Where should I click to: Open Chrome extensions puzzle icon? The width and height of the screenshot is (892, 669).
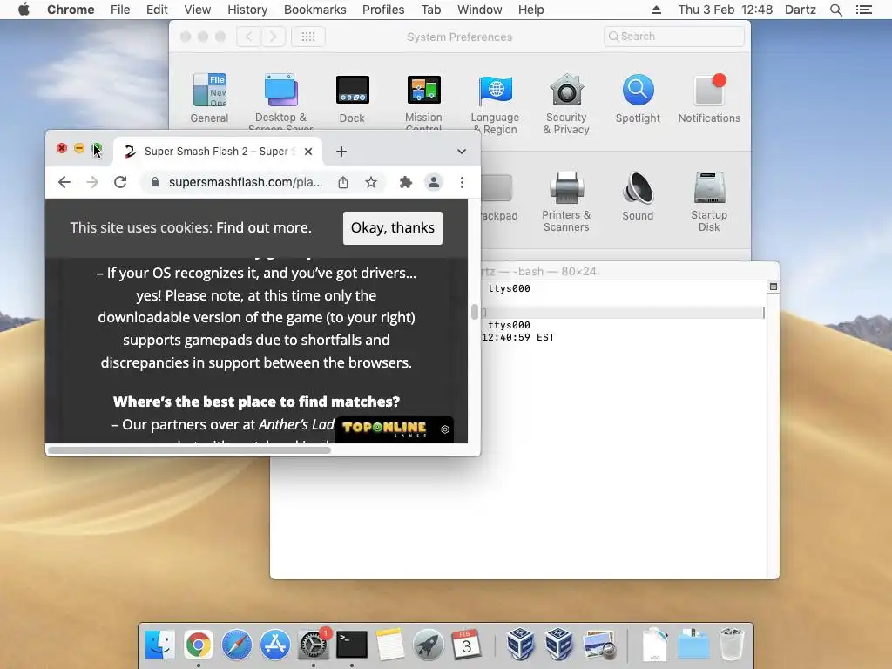point(406,182)
